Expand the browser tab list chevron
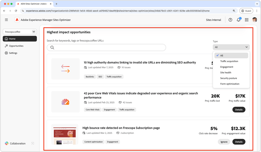Image resolution: width=261 pixels, height=152 pixels. pos(257,4)
